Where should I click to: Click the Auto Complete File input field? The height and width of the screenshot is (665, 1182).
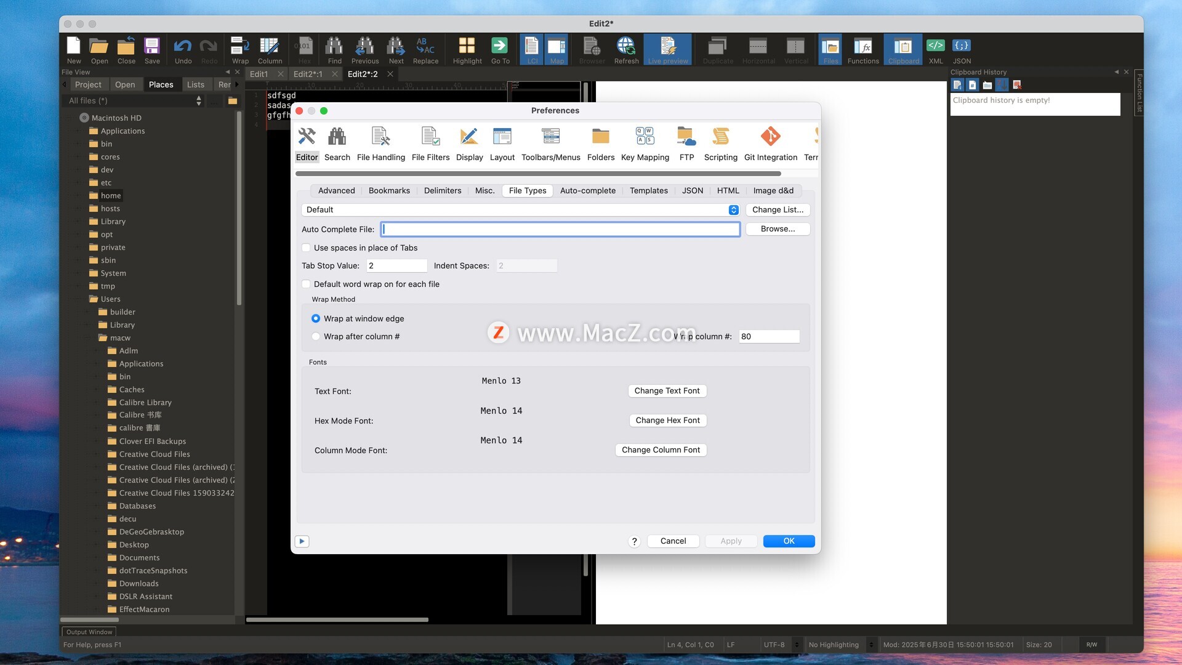(x=560, y=229)
